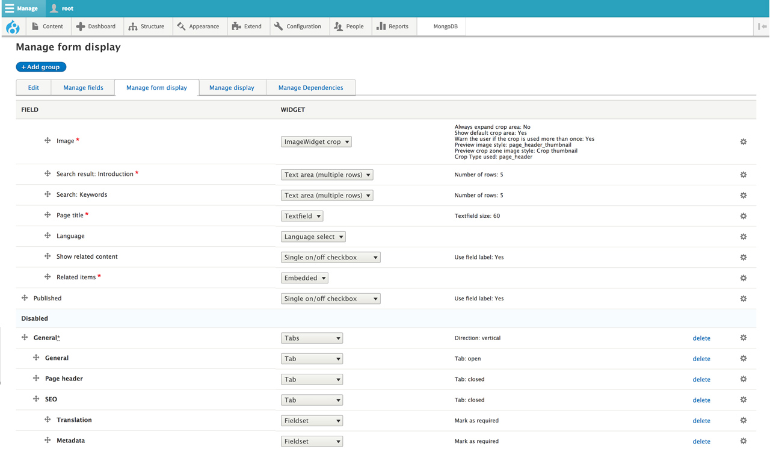Open the Structure admin menu

pos(147,26)
